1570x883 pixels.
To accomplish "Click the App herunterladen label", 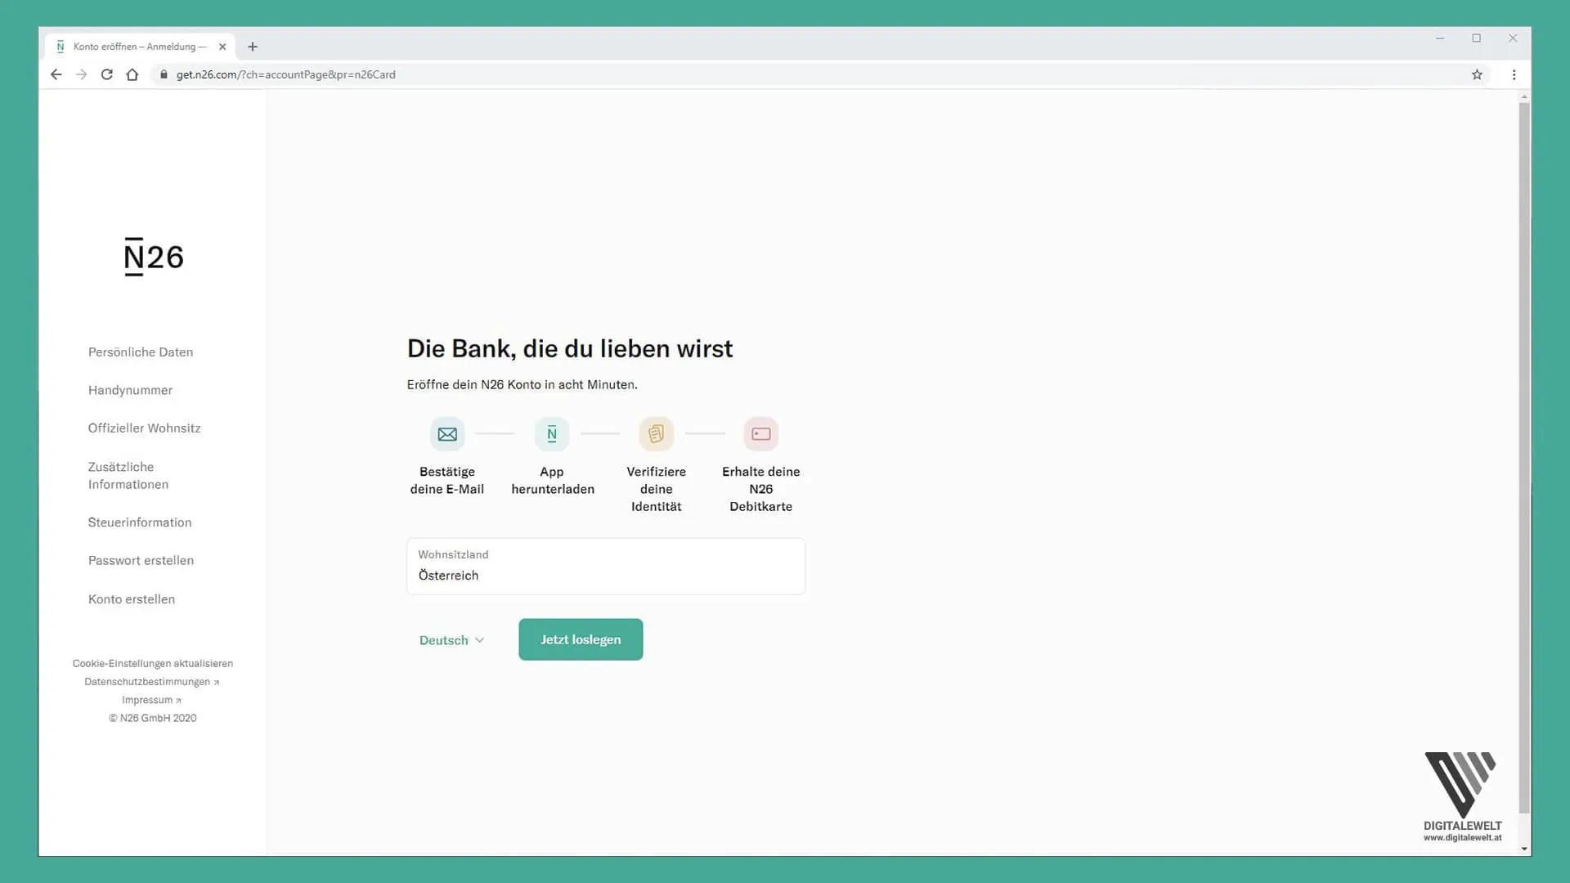I will point(553,480).
